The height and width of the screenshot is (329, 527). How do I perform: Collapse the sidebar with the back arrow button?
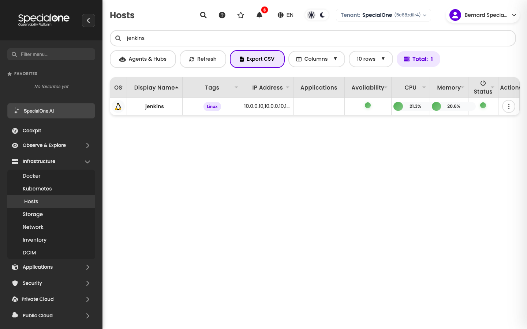(x=89, y=20)
